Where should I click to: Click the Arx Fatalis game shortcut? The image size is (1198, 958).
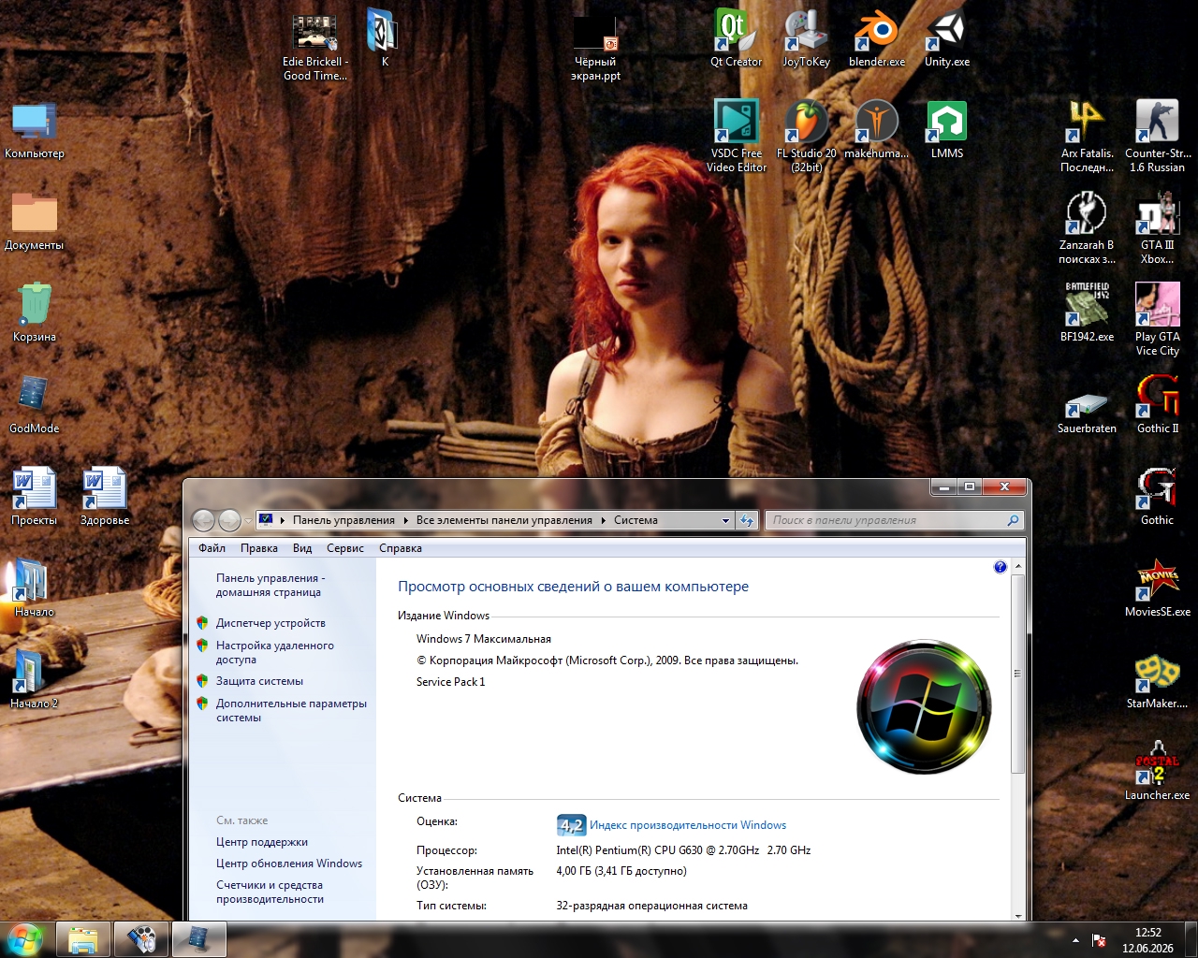[x=1087, y=136]
